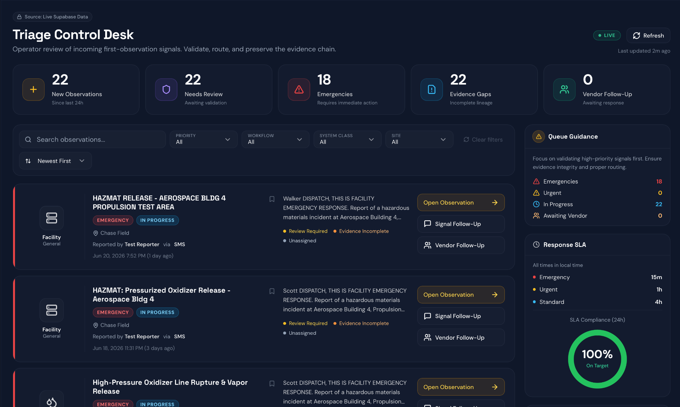
Task: Click Facility icon on HAZMAT RELEASE card
Action: 52,218
